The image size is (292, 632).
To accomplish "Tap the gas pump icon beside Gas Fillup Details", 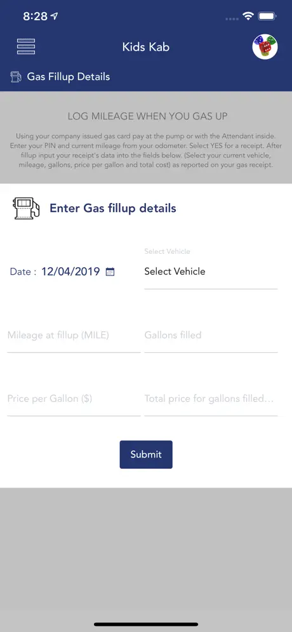I will click(16, 77).
